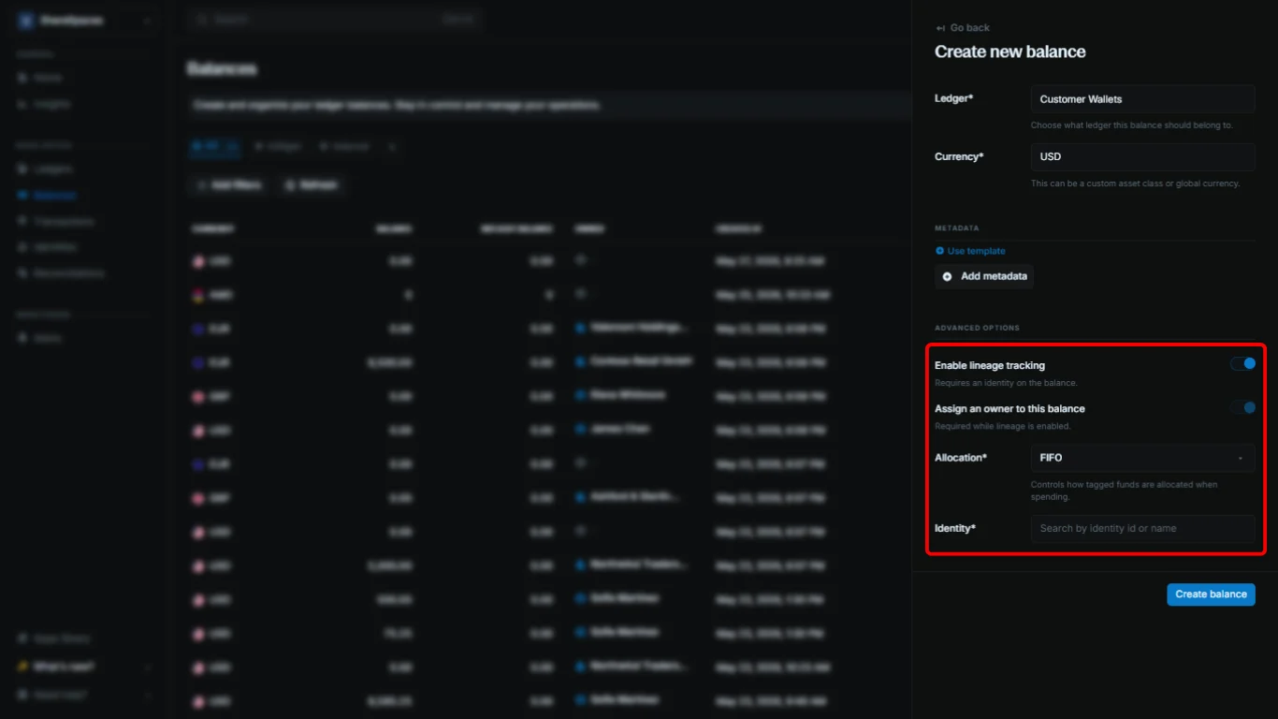
Task: Open the Currency field showing USD
Action: click(1142, 156)
